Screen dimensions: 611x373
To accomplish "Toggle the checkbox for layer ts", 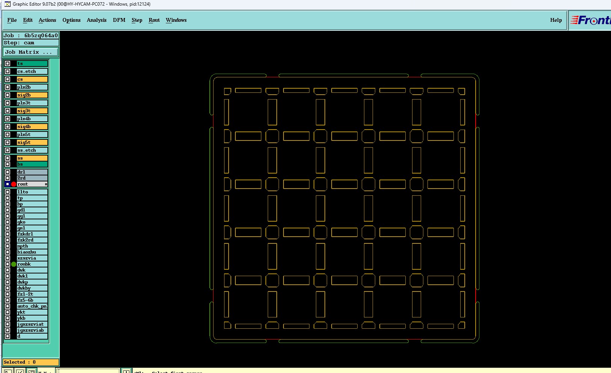I will click(x=8, y=63).
